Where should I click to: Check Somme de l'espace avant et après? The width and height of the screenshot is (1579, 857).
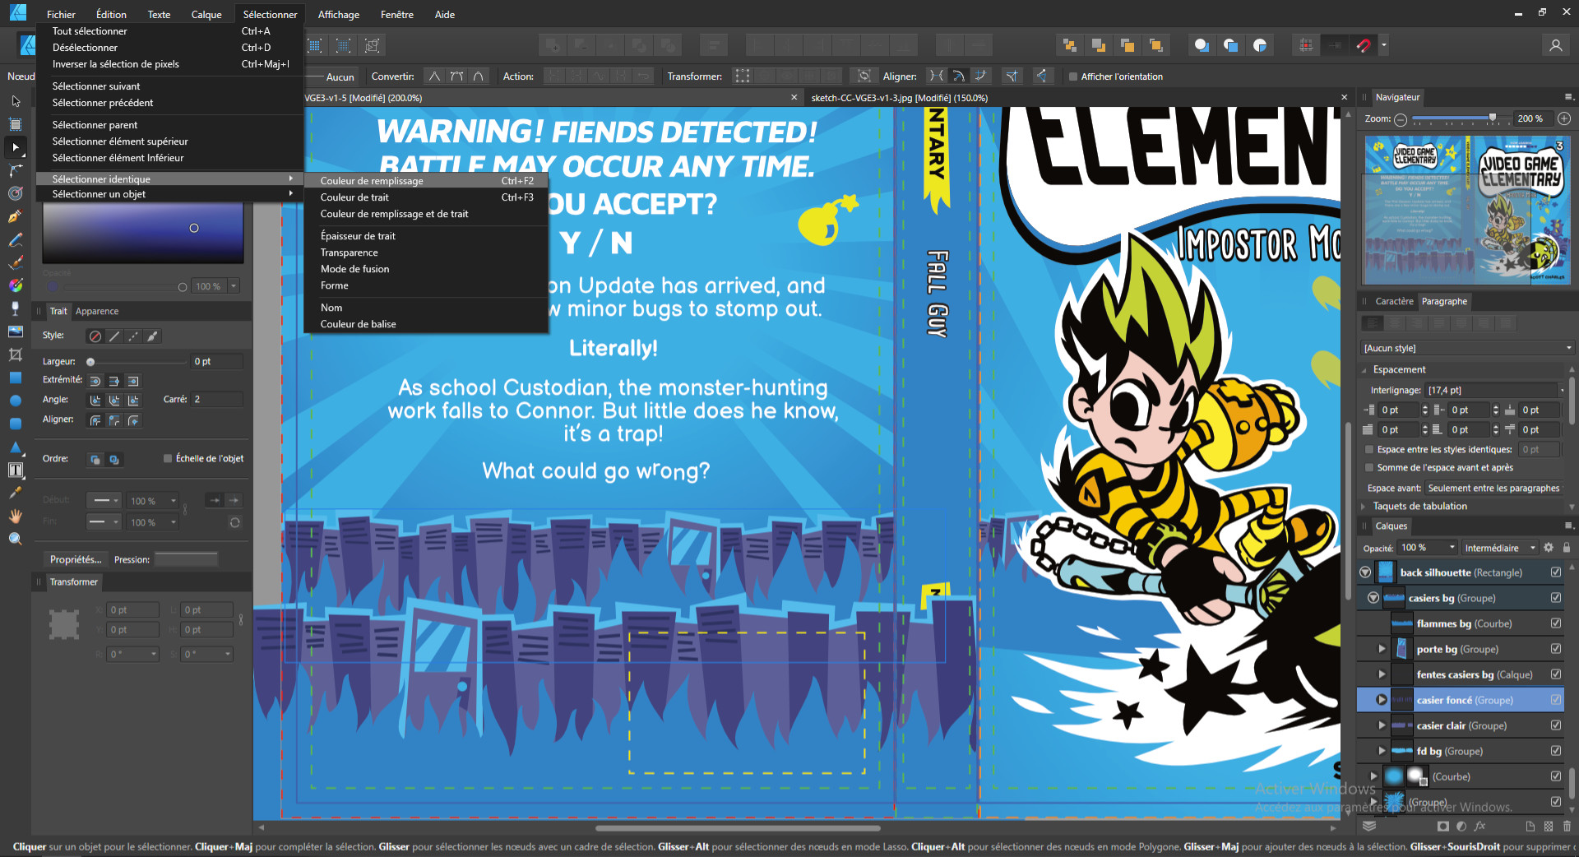pyautogui.click(x=1369, y=467)
